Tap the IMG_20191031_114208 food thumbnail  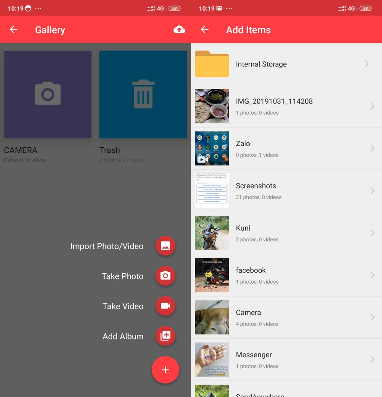click(x=212, y=106)
